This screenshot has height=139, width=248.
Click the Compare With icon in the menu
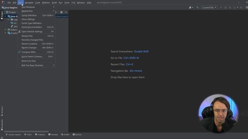(x=19, y=52)
